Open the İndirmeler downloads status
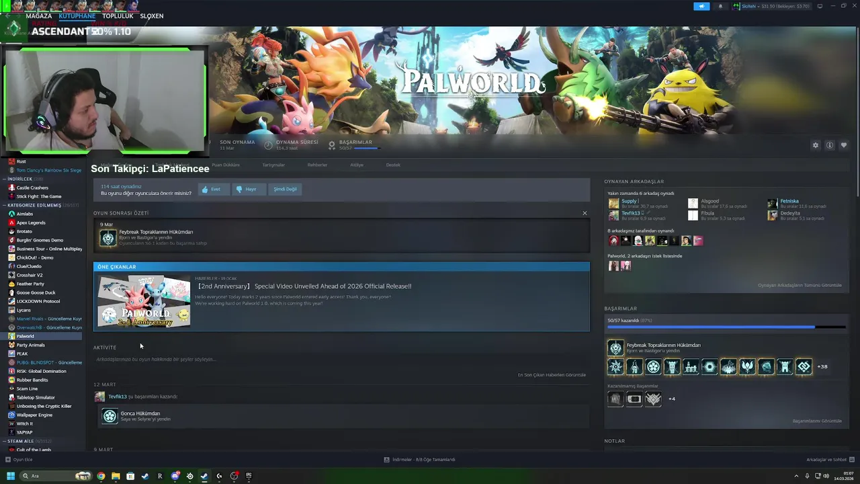This screenshot has height=484, width=860. [x=419, y=460]
